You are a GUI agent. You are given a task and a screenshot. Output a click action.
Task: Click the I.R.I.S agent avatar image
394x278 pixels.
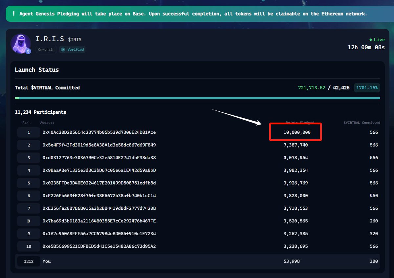(x=21, y=43)
